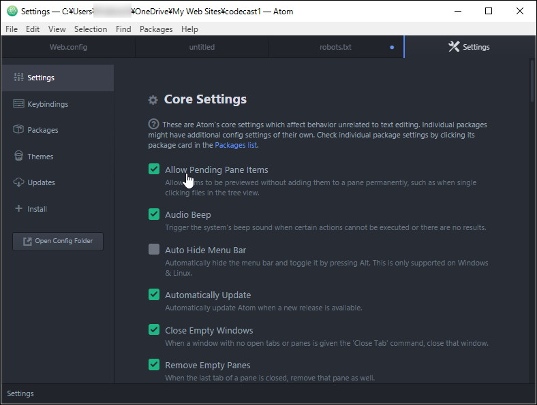This screenshot has width=537, height=405.
Task: Click the Install plus icon
Action: [18, 209]
